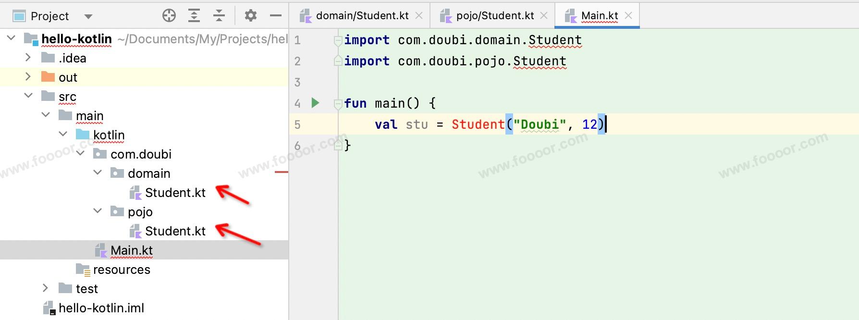859x320 pixels.
Task: Select Student.kt under the domain package
Action: pos(175,193)
